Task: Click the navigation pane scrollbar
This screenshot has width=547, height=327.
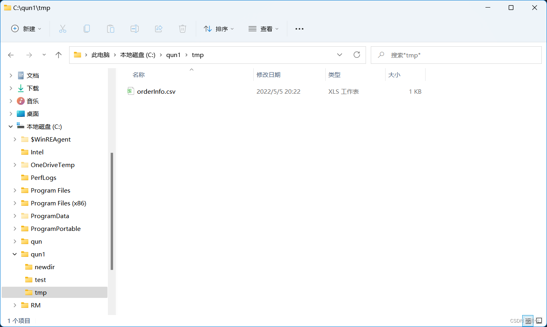Action: [x=112, y=211]
